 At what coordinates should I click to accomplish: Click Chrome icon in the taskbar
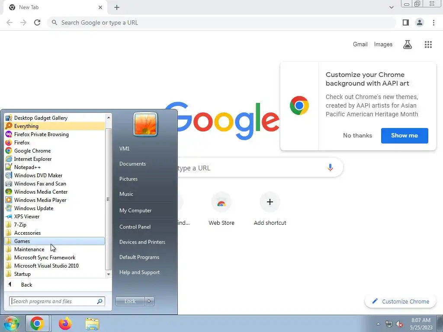tap(37, 323)
